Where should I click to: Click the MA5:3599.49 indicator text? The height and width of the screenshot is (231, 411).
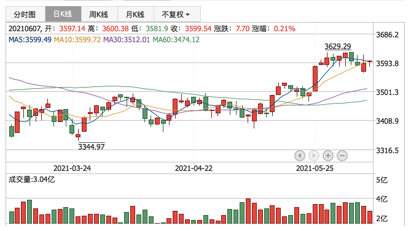pyautogui.click(x=30, y=40)
